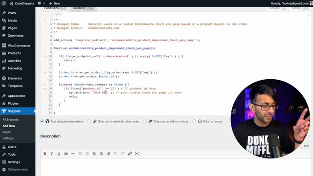Image resolution: width=313 pixels, height=176 pixels.
Task: Open Snippets Settings submenu
Action: point(8,138)
